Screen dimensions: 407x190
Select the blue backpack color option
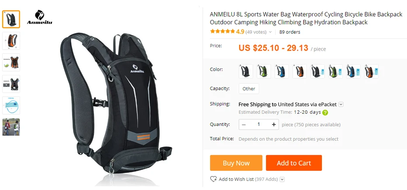282,71
